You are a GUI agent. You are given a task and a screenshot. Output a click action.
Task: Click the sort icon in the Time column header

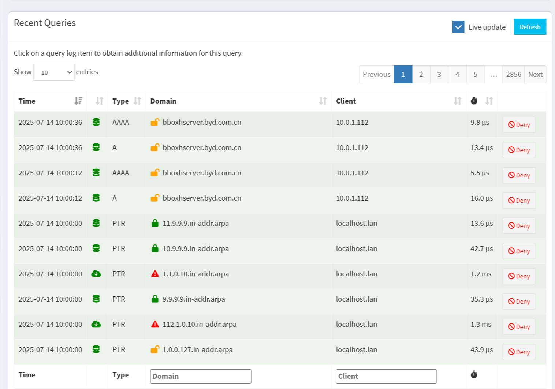point(78,101)
